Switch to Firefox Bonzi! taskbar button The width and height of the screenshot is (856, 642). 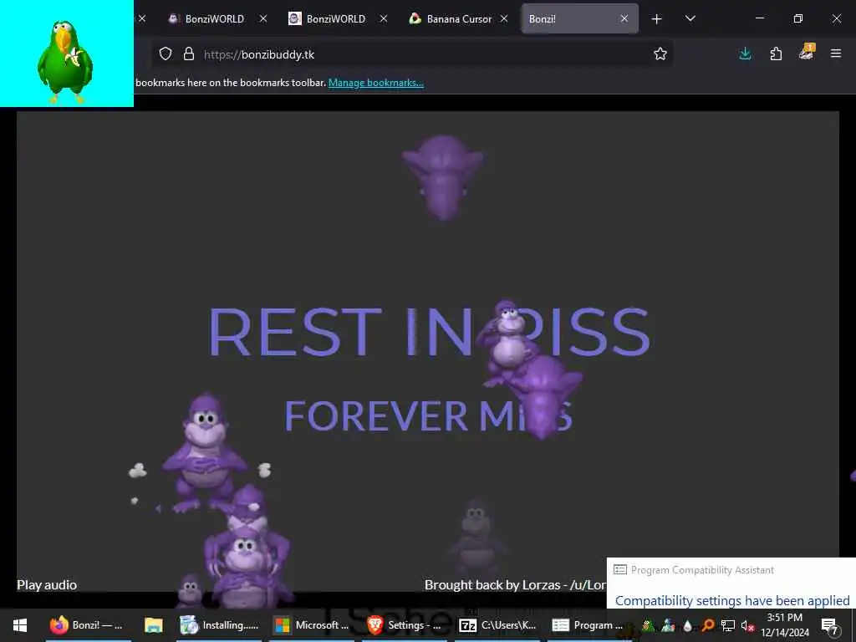pyautogui.click(x=87, y=625)
